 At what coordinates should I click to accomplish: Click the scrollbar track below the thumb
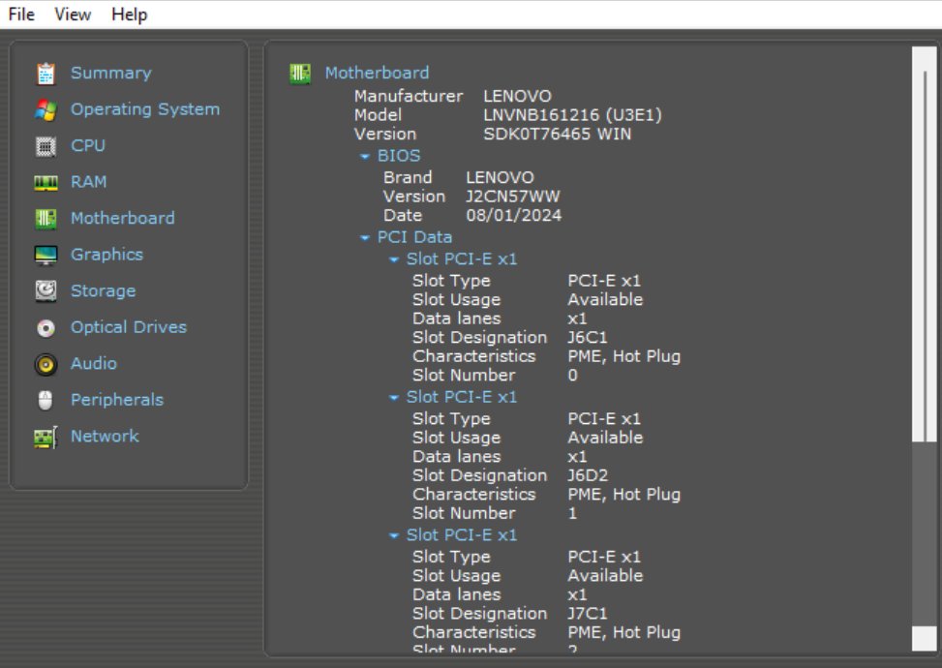pyautogui.click(x=924, y=534)
